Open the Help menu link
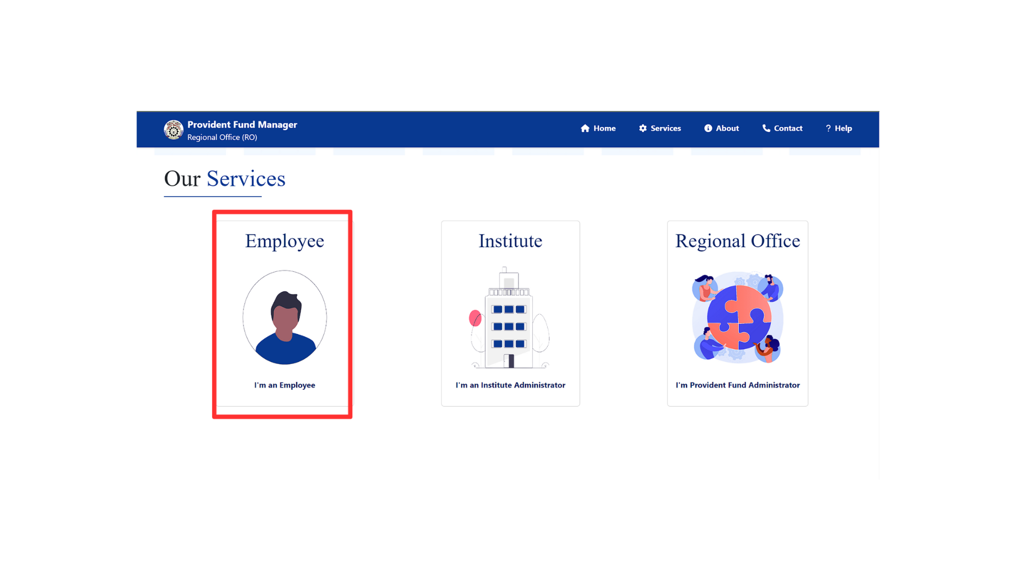 tap(839, 129)
